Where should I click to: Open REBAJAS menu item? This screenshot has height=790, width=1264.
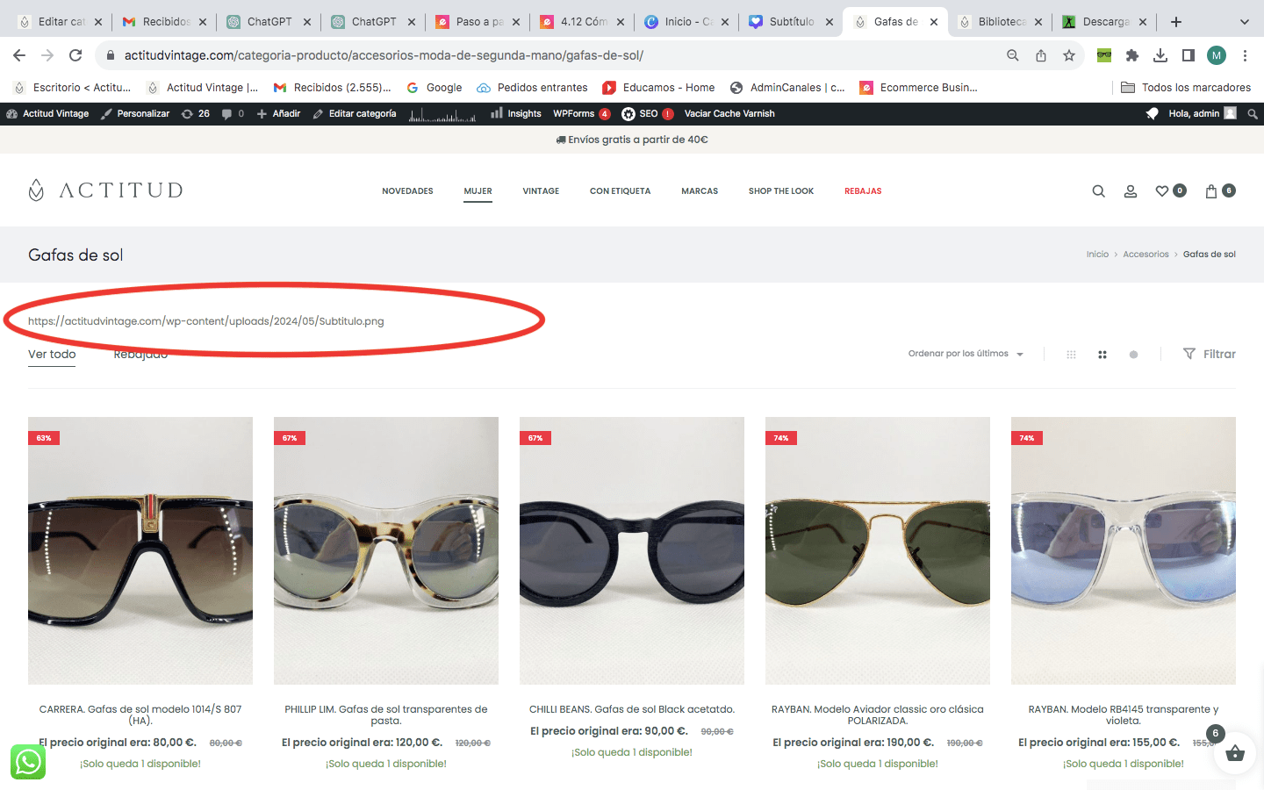coord(863,190)
